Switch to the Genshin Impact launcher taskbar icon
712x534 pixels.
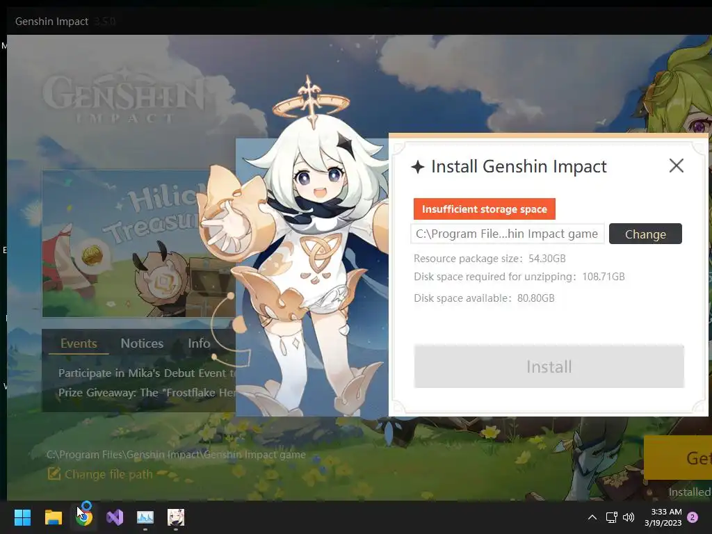pyautogui.click(x=176, y=517)
